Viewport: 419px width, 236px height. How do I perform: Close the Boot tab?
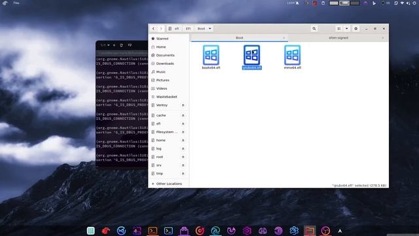point(283,38)
